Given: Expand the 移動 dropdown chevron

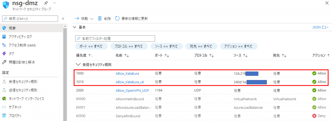Looking at the screenshot, I should point(92,18).
